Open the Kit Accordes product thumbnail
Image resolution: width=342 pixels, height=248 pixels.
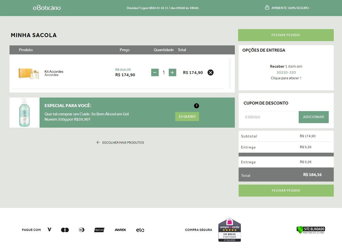29,73
